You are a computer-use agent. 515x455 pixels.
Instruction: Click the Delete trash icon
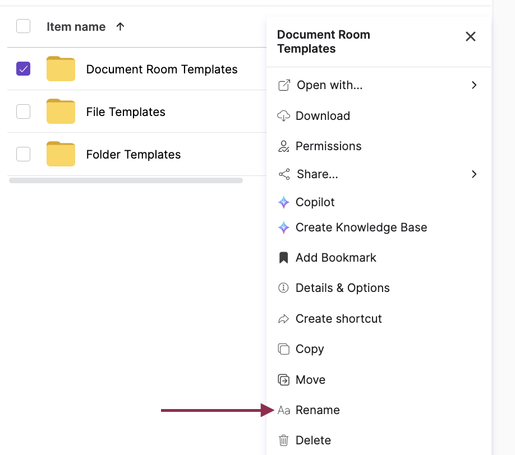point(284,440)
